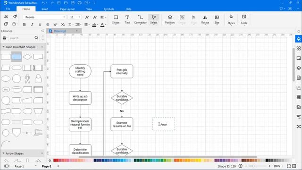Choose the Select pointer tool
This screenshot has width=302, height=170.
pos(154,19)
